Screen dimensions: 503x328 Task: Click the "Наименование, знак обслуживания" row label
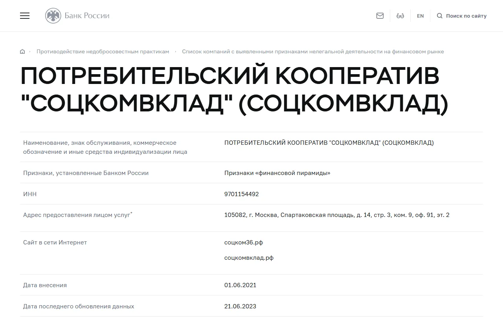point(105,147)
